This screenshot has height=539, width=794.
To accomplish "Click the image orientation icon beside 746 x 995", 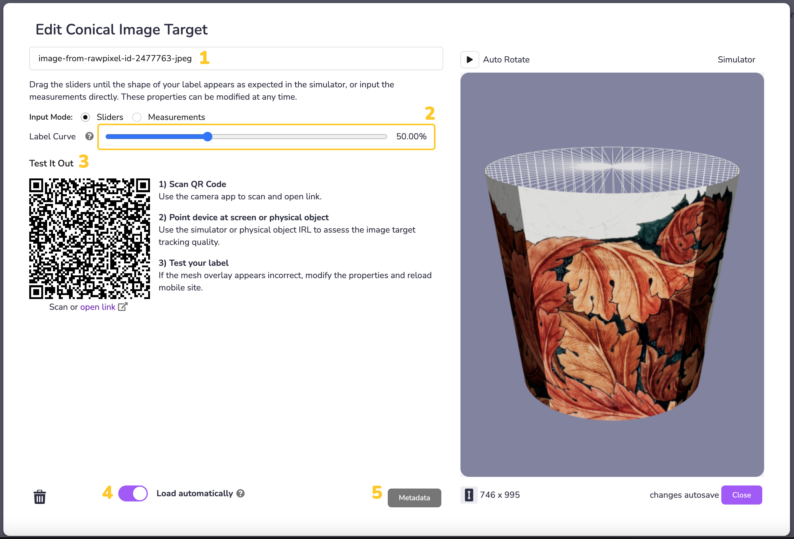I will click(469, 495).
